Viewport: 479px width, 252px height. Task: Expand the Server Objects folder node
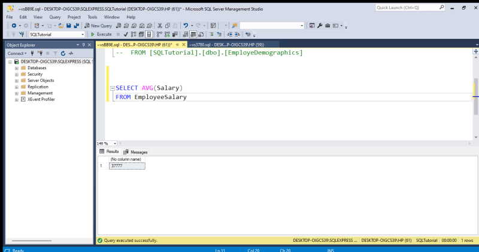pos(17,81)
